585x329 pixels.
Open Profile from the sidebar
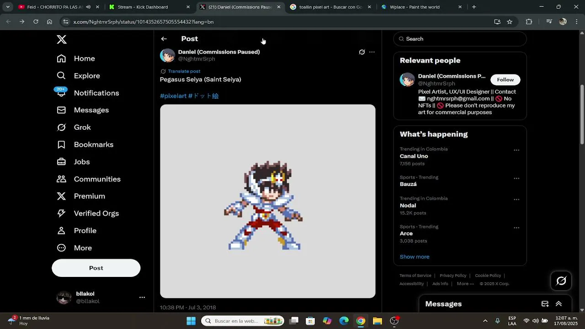coord(76,231)
